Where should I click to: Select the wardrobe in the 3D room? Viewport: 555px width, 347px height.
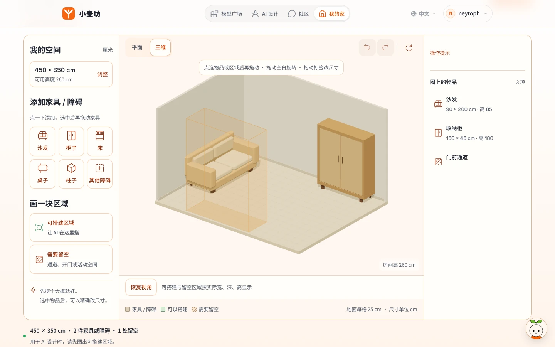point(346,160)
